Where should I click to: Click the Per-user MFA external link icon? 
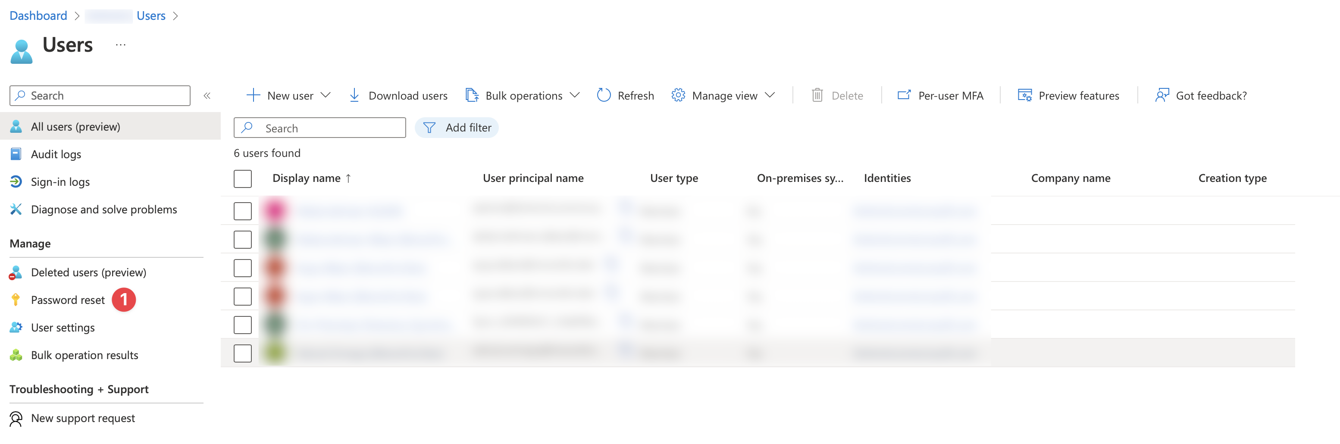(x=904, y=95)
